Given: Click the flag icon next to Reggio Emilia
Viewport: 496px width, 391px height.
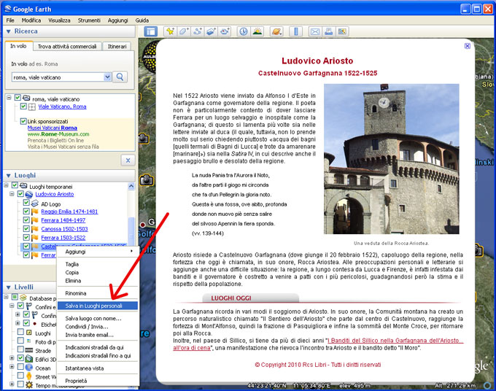Looking at the screenshot, I should 35,212.
